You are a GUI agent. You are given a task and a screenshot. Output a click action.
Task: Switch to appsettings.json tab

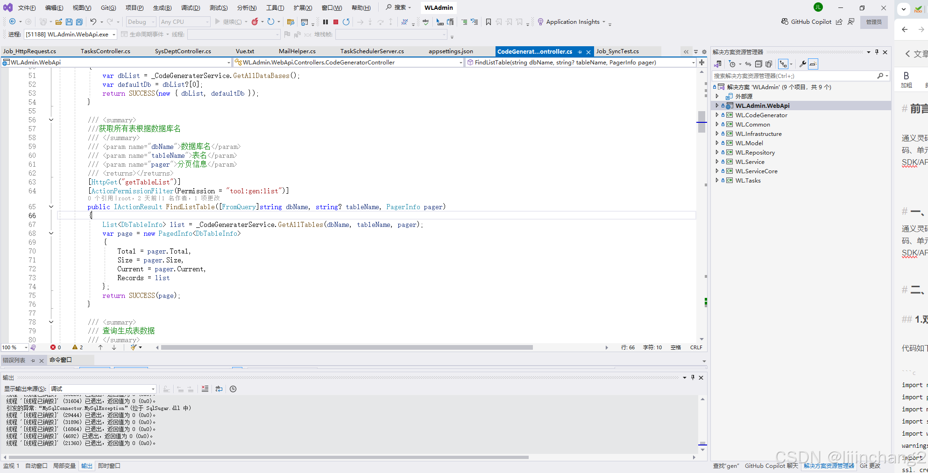point(451,51)
